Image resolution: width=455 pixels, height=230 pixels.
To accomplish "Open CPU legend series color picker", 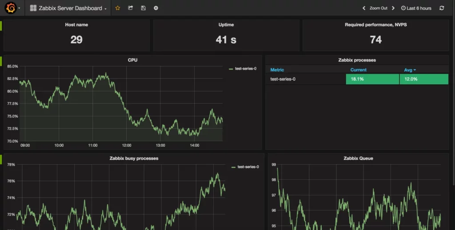I will coord(231,69).
